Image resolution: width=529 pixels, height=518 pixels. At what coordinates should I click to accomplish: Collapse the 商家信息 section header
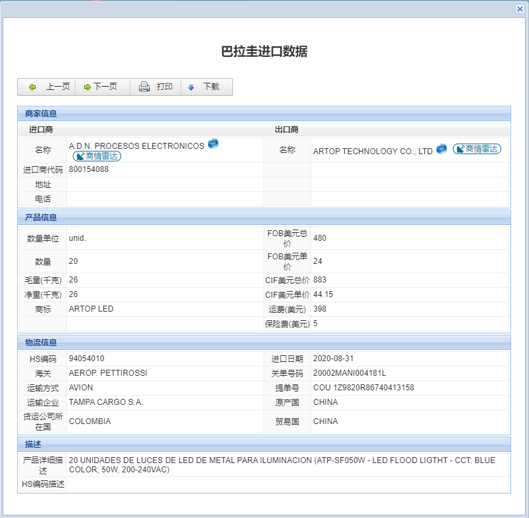[41, 114]
